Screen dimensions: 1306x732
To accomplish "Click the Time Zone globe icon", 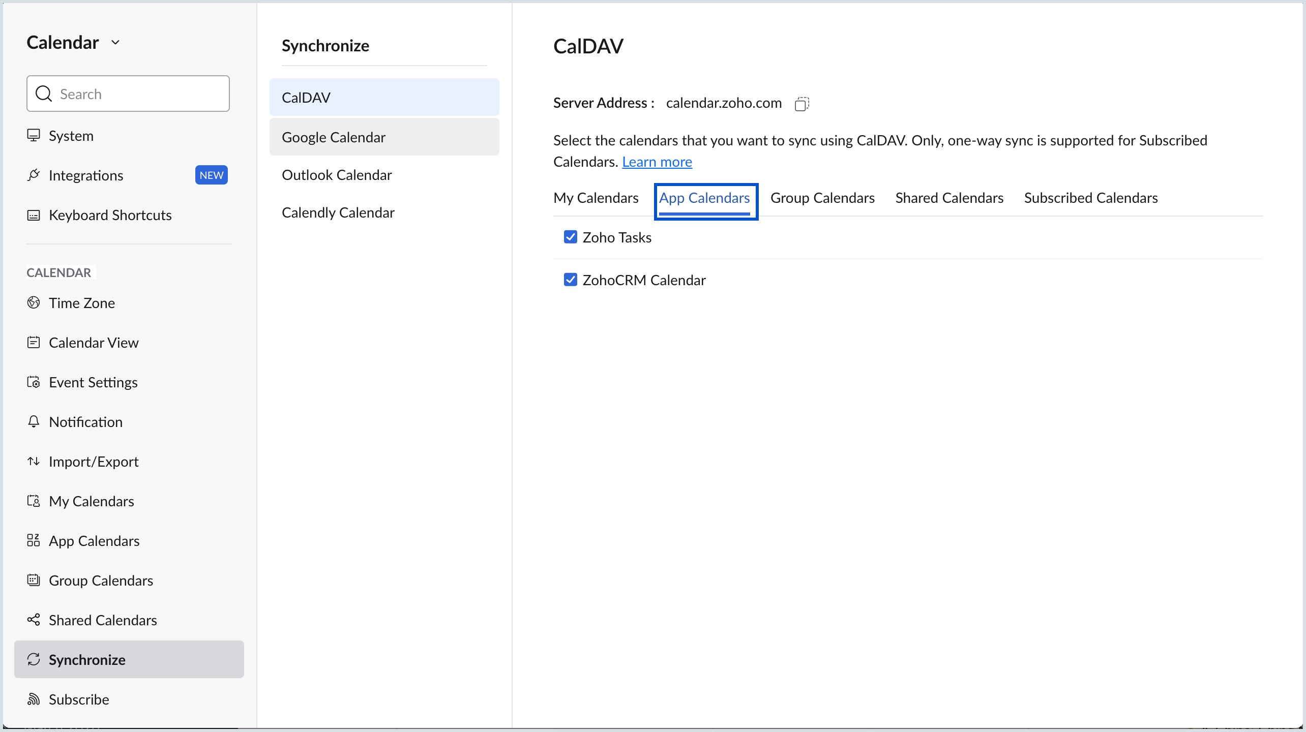I will (34, 302).
